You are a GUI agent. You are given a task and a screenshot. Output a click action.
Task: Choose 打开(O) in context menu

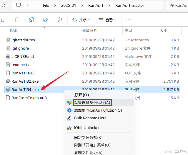81,95
